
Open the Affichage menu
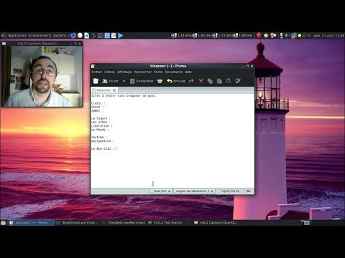pos(124,72)
